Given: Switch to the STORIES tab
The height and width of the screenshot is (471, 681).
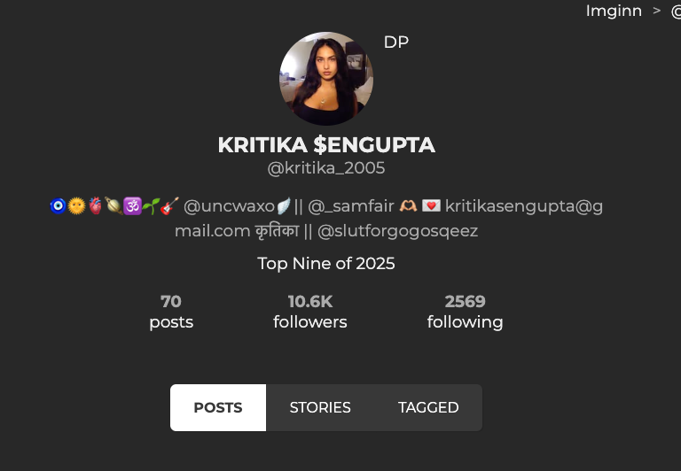Looking at the screenshot, I should tap(320, 407).
